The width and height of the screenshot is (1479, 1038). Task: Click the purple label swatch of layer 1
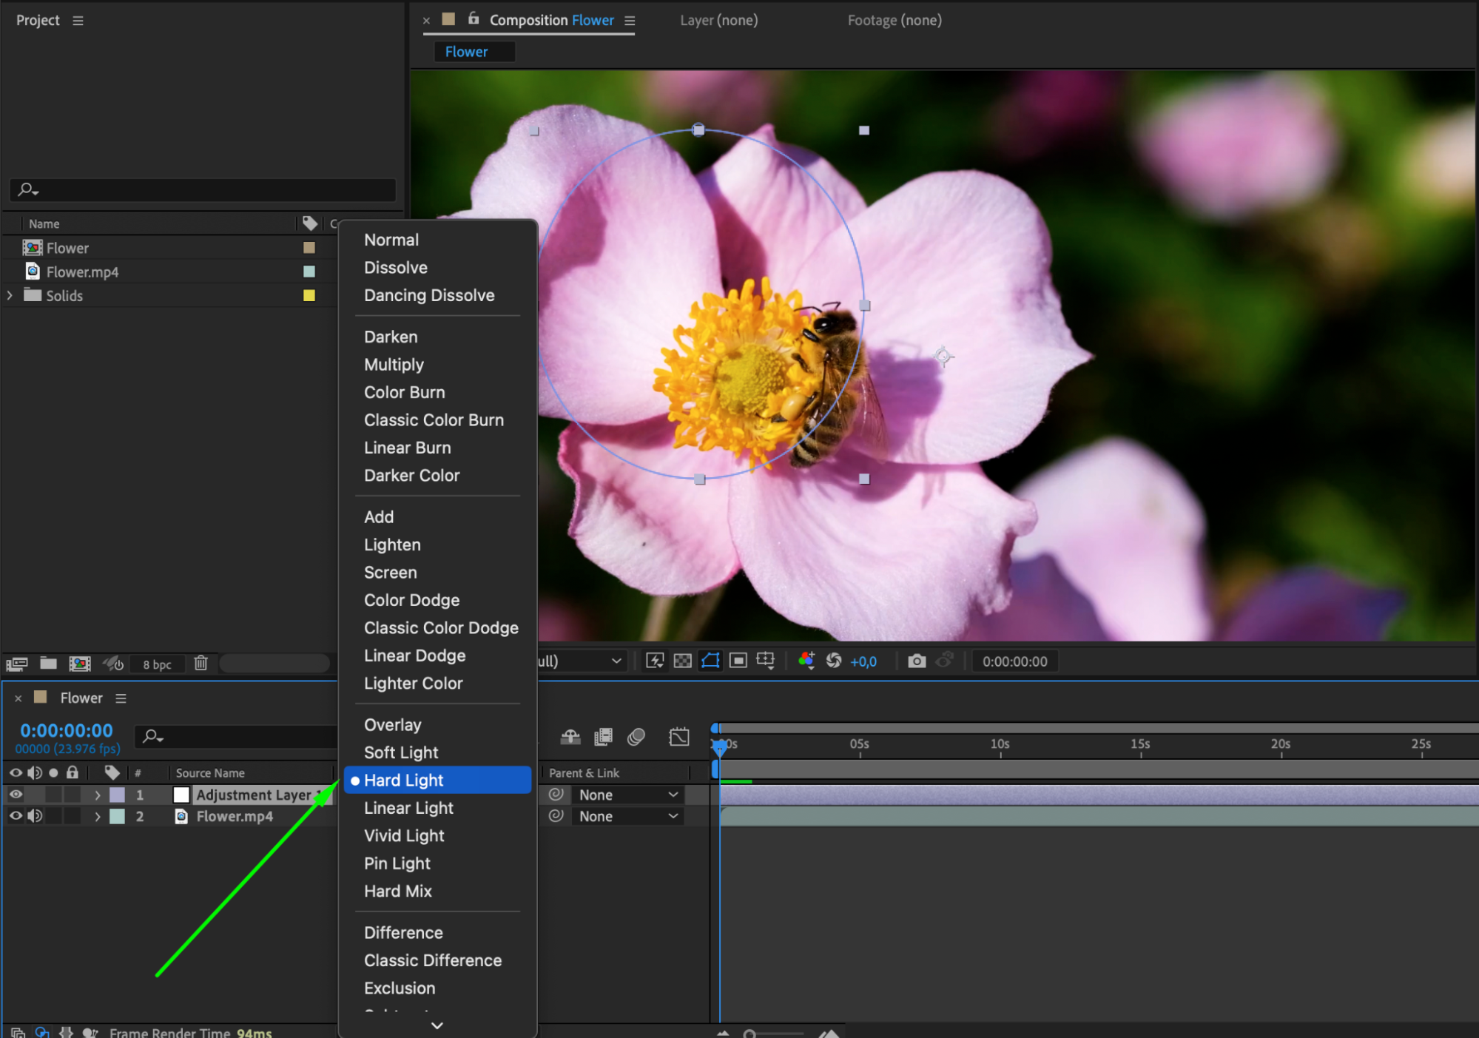(x=117, y=795)
